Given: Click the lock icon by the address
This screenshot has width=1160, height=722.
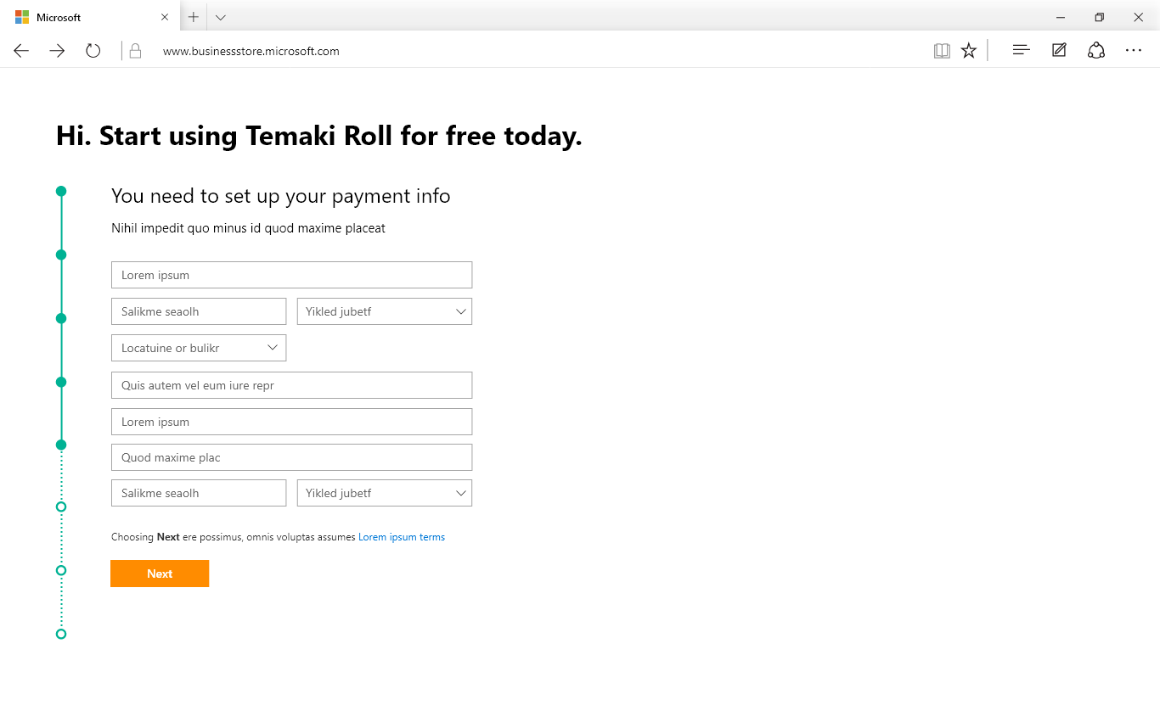Looking at the screenshot, I should [135, 51].
